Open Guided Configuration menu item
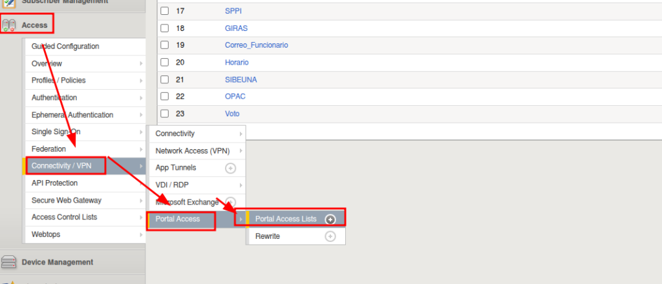The width and height of the screenshot is (662, 284). point(65,46)
